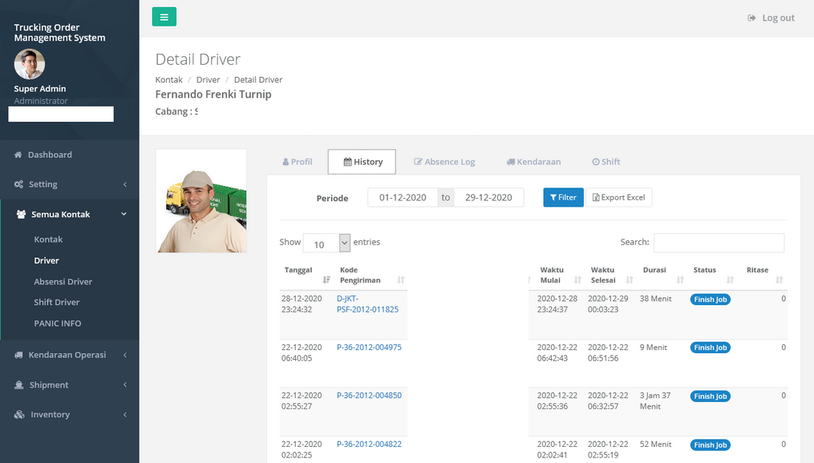Image resolution: width=814 pixels, height=463 pixels.
Task: Click the green hamburger menu toggle
Action: coord(164,17)
